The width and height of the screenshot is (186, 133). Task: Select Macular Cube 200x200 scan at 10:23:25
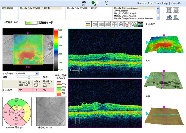(x=82, y=8)
